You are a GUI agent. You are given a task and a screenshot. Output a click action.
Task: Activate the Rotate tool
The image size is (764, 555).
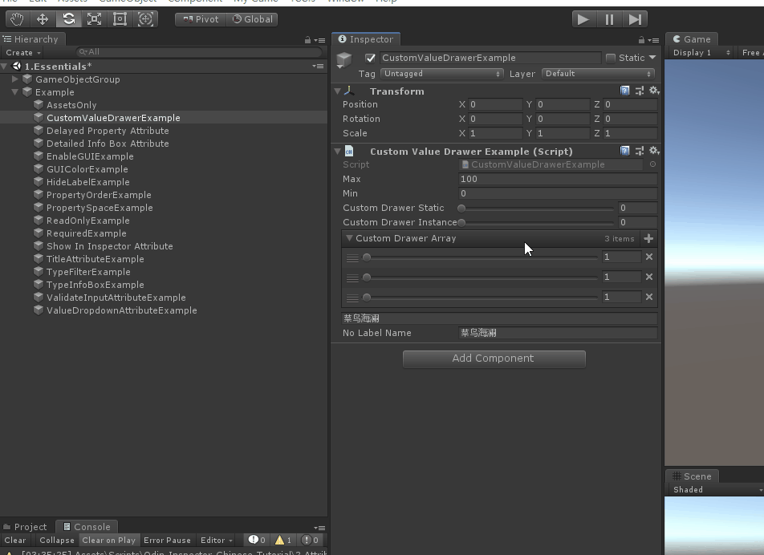[x=68, y=19]
